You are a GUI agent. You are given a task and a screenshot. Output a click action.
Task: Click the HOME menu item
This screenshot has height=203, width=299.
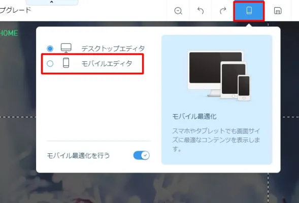point(9,33)
